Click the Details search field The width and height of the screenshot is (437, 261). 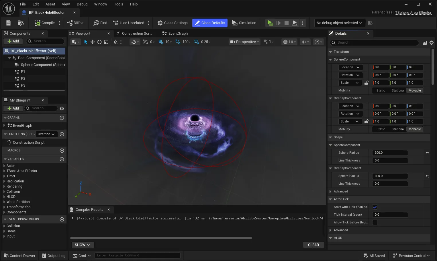[x=374, y=43]
